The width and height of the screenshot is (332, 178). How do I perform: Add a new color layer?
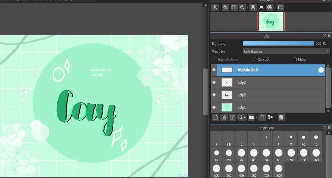(x=216, y=117)
